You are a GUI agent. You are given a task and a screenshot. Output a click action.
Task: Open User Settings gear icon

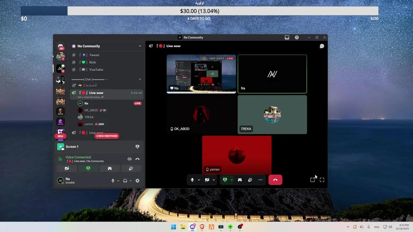click(x=137, y=181)
